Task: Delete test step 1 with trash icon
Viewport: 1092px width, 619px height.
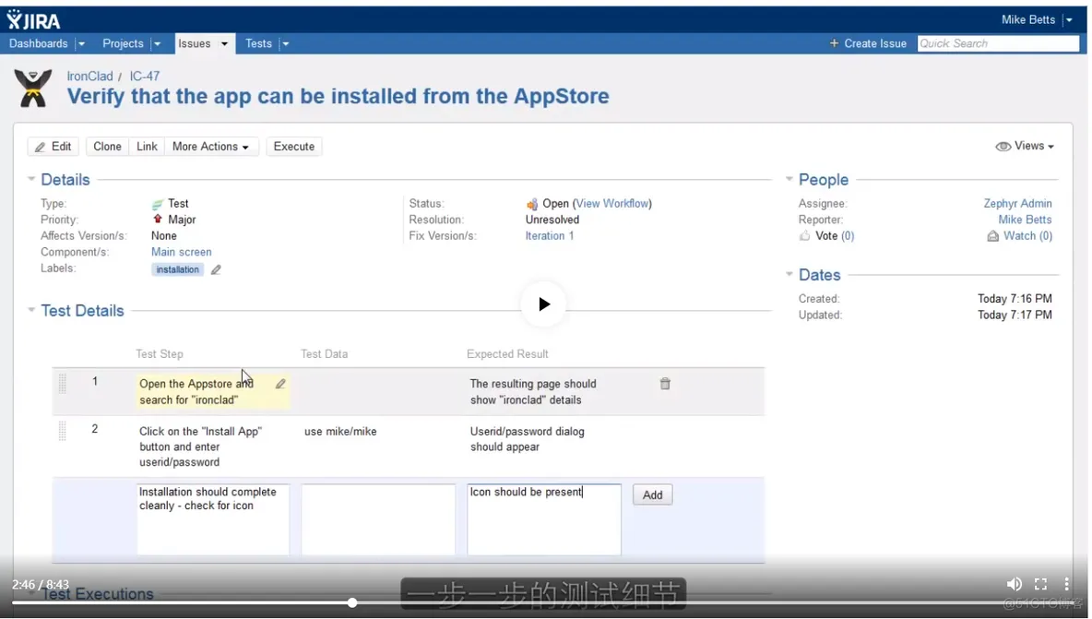Action: coord(665,384)
